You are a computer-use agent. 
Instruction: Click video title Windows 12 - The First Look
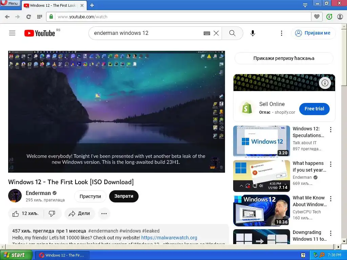point(71,182)
